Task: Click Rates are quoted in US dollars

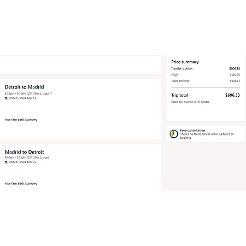Action: pos(190,102)
